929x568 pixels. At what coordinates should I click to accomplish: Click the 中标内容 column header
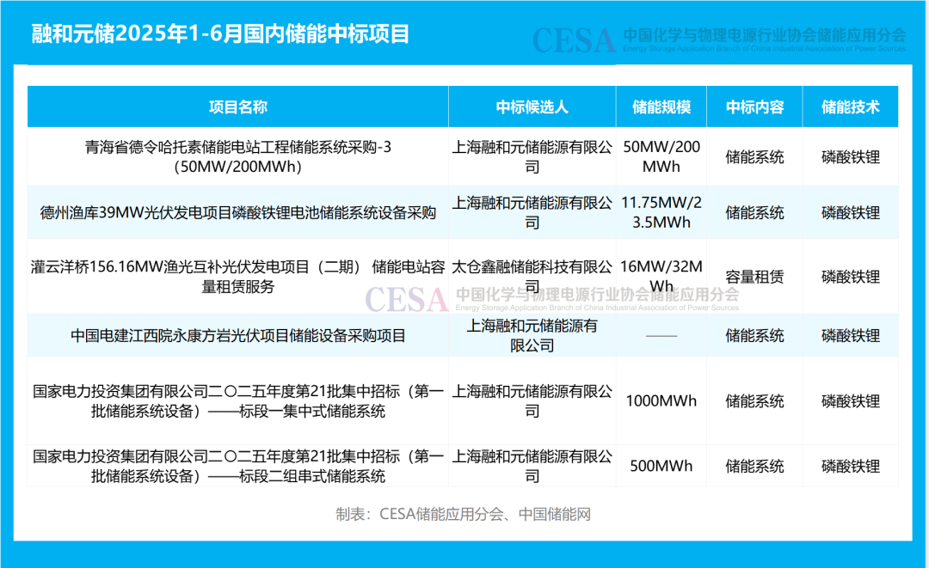[754, 107]
